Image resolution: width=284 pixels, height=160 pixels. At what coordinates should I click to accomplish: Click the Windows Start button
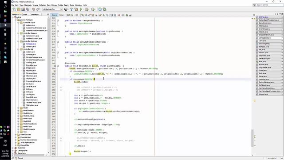coord(5,2)
